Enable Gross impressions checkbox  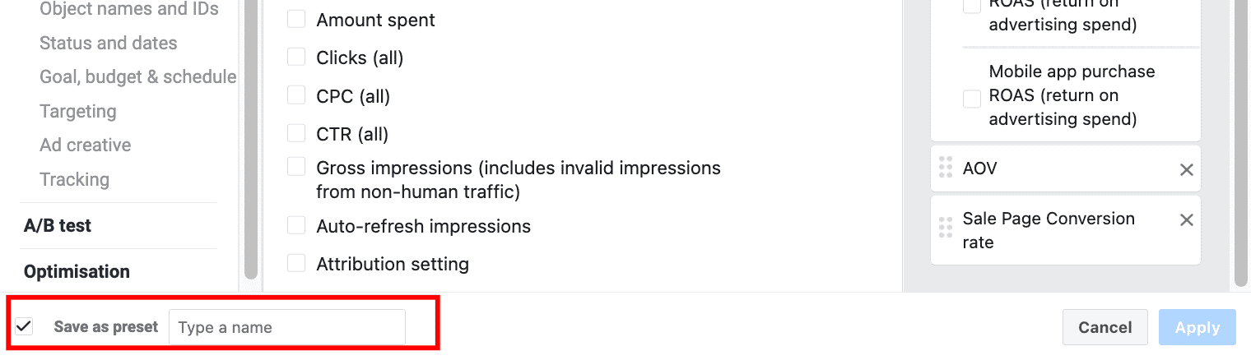tap(296, 168)
